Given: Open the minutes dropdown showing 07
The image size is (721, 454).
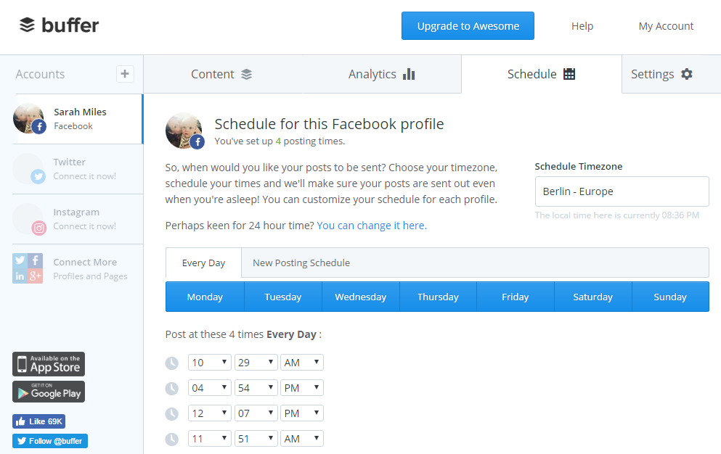Looking at the screenshot, I should click(256, 413).
